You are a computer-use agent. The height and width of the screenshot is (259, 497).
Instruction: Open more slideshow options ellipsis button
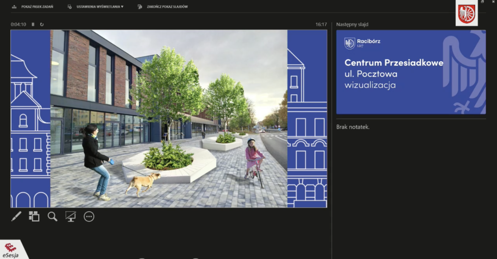tap(89, 217)
